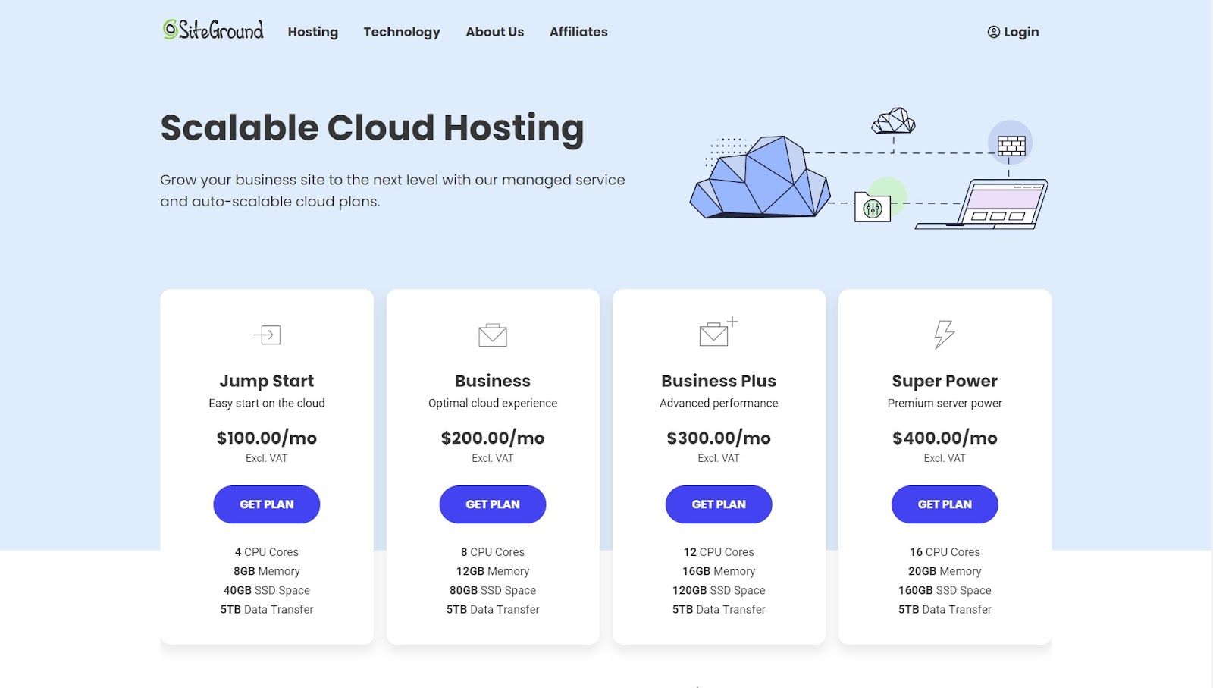1213x688 pixels.
Task: Click the SiteGround logo
Action: (213, 30)
